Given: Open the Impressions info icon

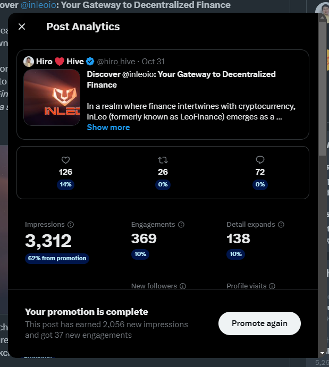Looking at the screenshot, I should (x=71, y=225).
